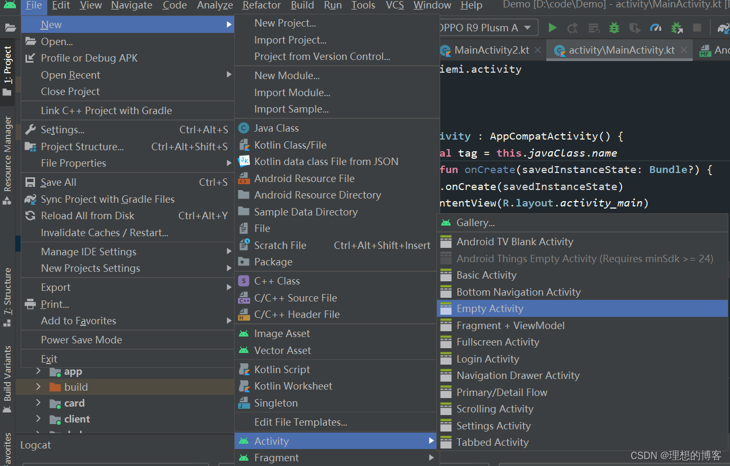730x466 pixels.
Task: Click the C++ Class icon
Action: [x=244, y=281]
